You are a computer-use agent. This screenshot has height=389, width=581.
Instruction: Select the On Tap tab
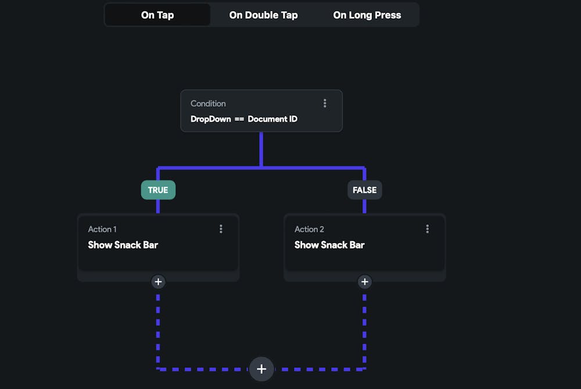(157, 14)
